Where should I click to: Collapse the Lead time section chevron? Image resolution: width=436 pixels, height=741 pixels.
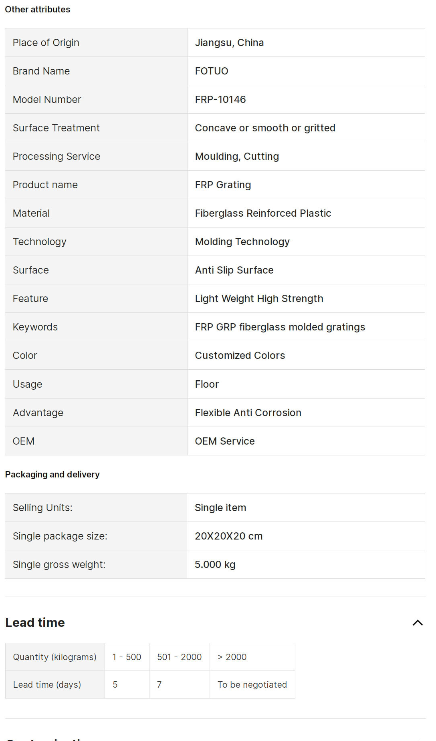coord(418,622)
